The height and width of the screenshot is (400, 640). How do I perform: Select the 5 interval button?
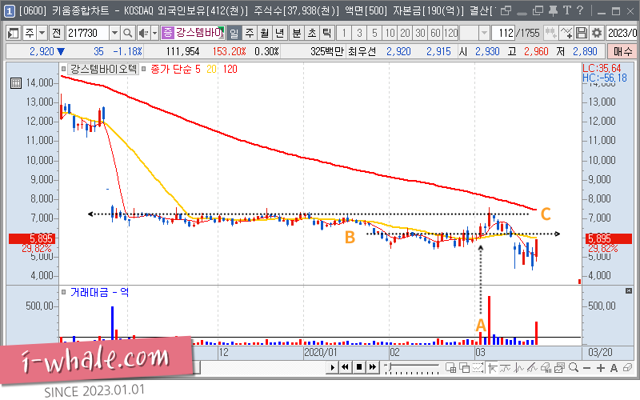click(x=374, y=33)
